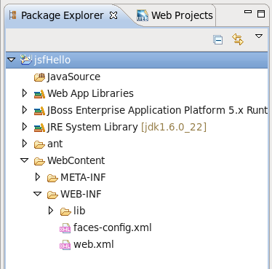Select the META-INF label
The image size is (272, 269).
(83, 177)
